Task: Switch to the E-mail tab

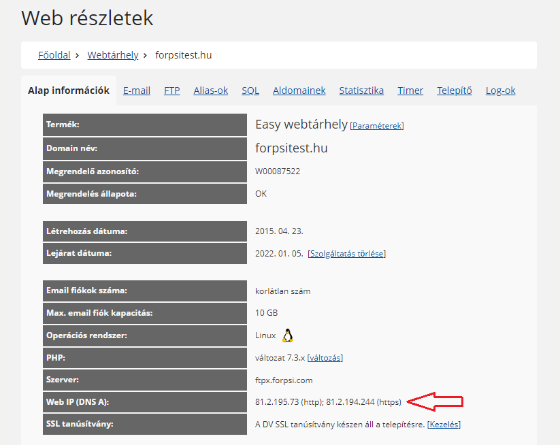Action: pyautogui.click(x=137, y=90)
